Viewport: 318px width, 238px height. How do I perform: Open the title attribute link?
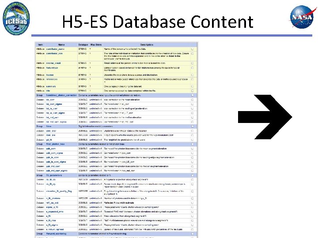pos(48,91)
